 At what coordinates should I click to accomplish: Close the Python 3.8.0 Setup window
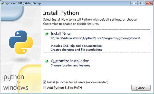pos(149,3)
